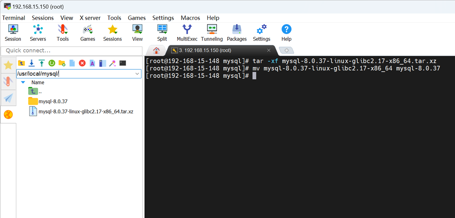Click the Upload icon in SFTP toolbar

pyautogui.click(x=41, y=63)
